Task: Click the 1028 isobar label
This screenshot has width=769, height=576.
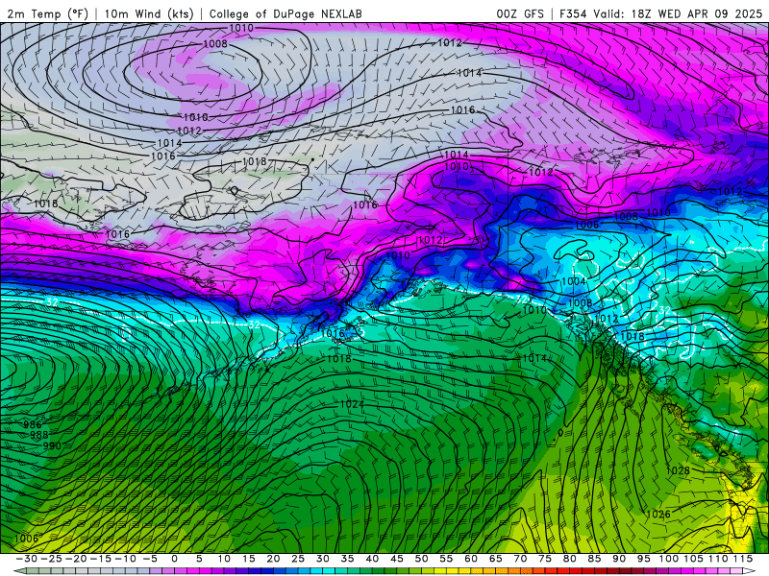Action: tap(678, 470)
